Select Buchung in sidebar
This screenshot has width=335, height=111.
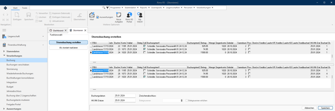(x=24, y=60)
